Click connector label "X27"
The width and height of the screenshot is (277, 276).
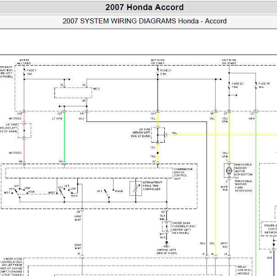pos(60,113)
